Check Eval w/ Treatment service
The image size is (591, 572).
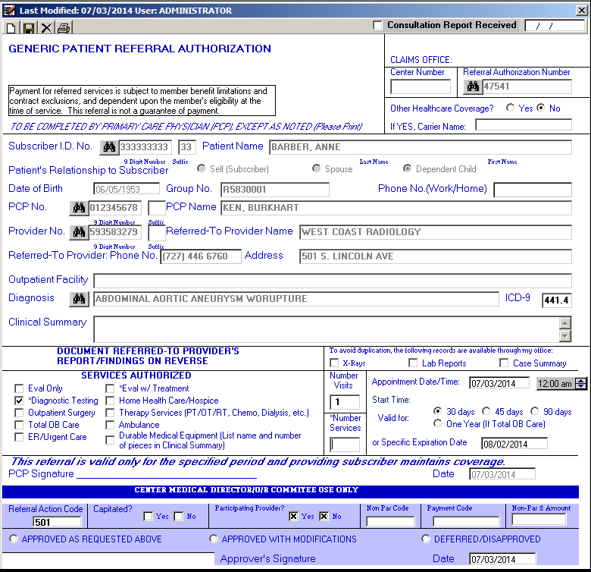[110, 388]
